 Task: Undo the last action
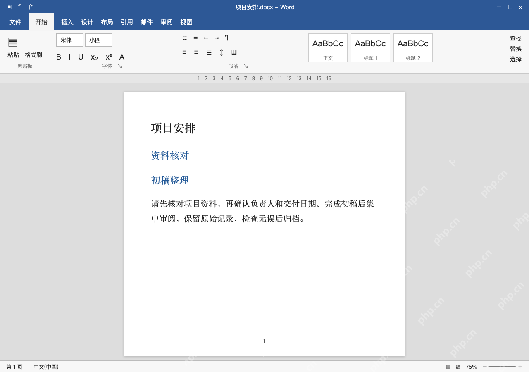point(20,7)
